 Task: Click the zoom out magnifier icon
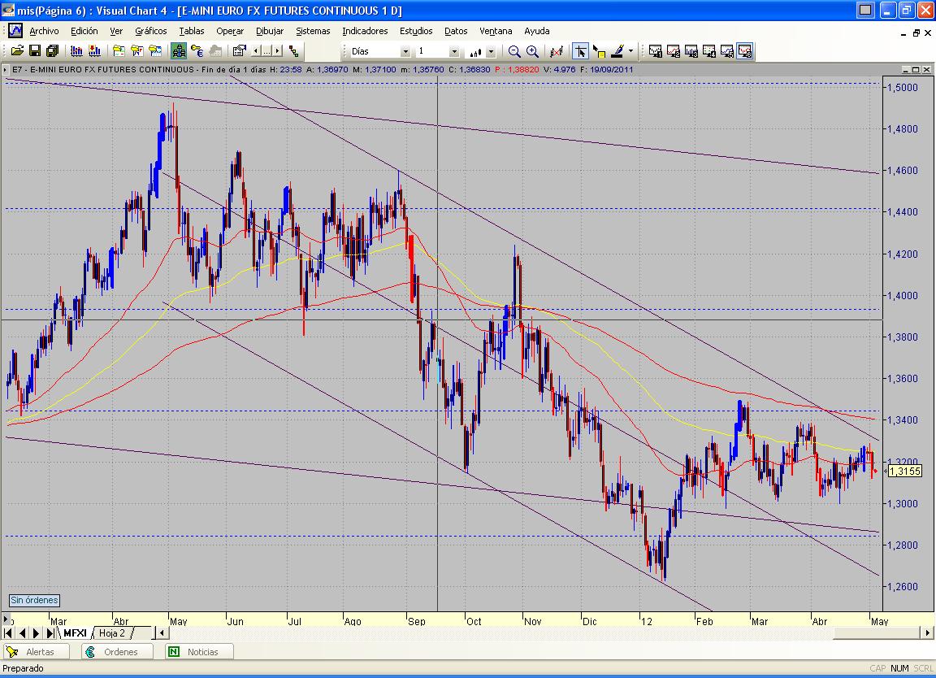click(x=514, y=51)
